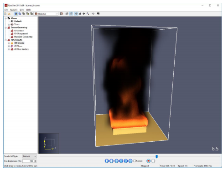Select the pan move arrows tool

click(84, 14)
